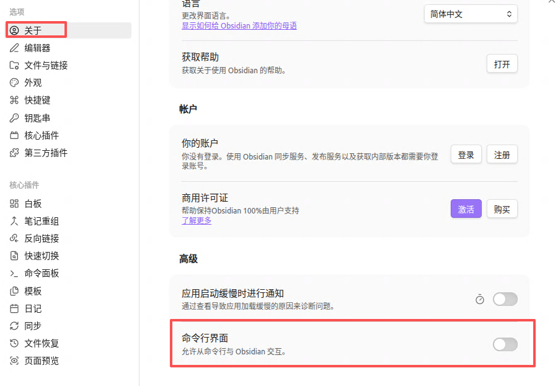Image resolution: width=558 pixels, height=386 pixels.
Task: Click the stopwatch icon in startup notification row
Action: [480, 300]
